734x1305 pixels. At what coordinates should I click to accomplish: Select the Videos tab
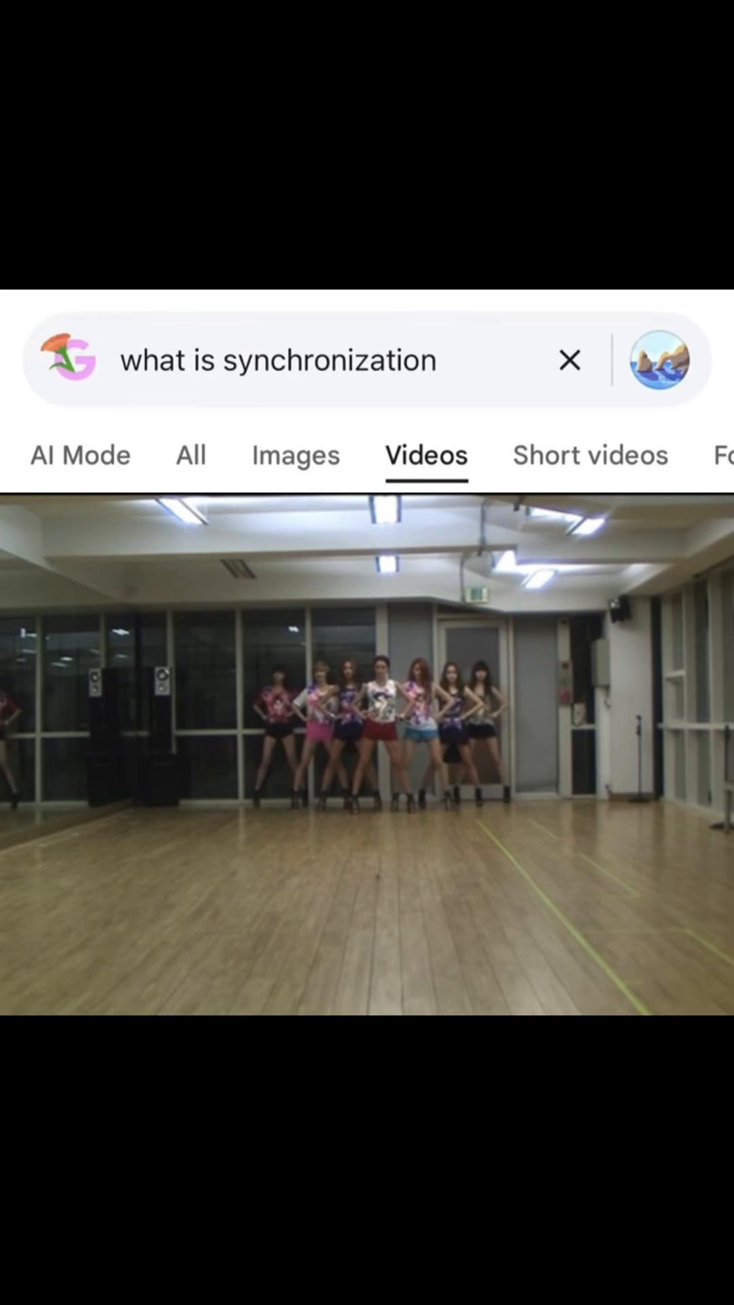point(427,455)
